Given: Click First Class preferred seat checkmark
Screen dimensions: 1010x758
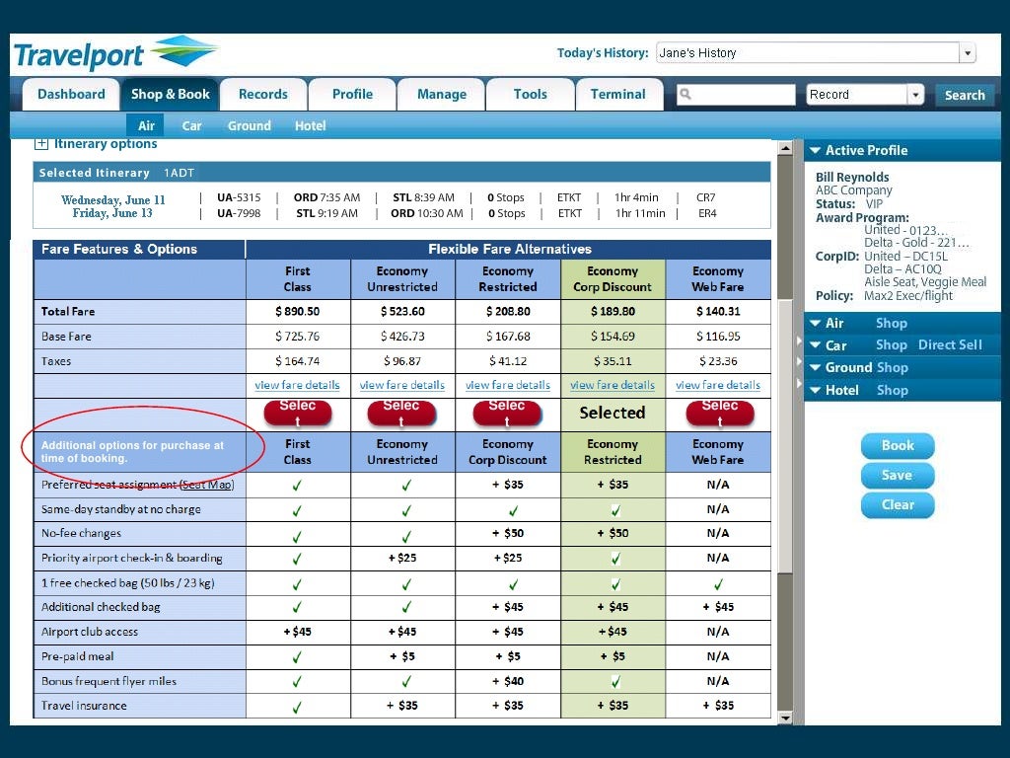Looking at the screenshot, I should tap(297, 486).
